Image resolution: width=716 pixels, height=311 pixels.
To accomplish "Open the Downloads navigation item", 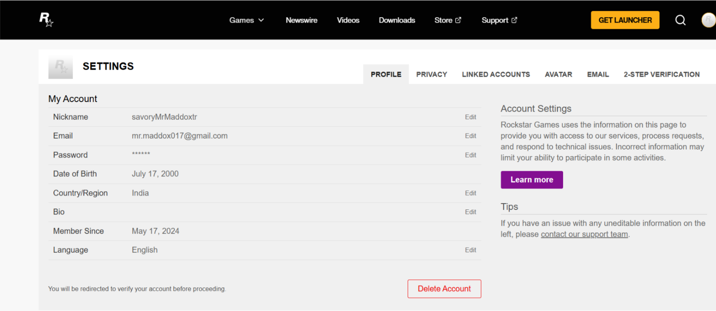I will [x=397, y=20].
